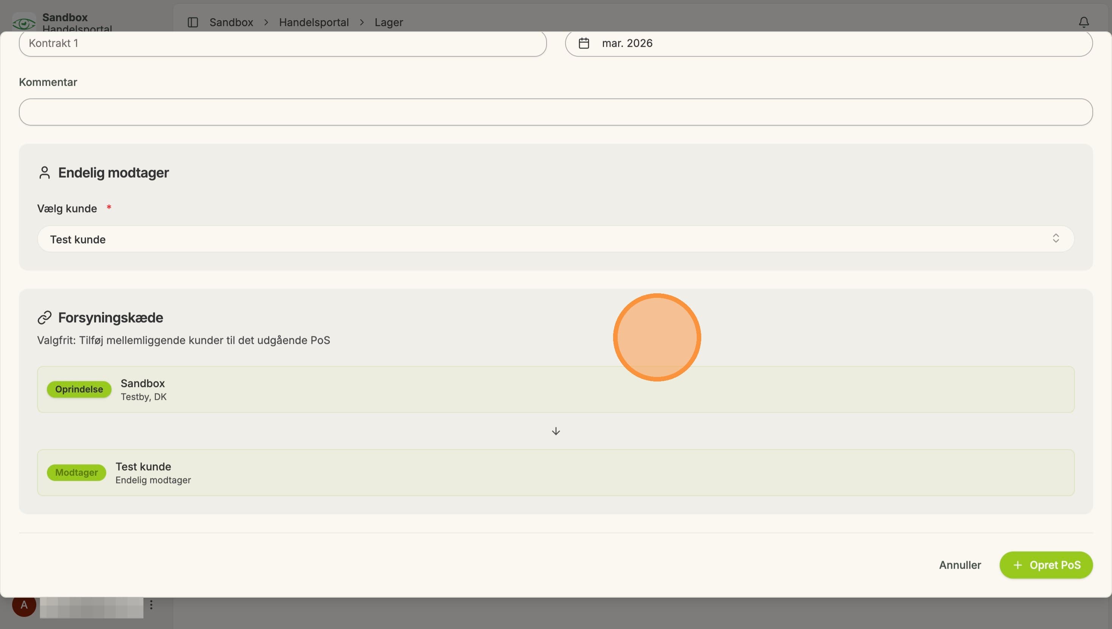Click the Forsyningskæde chain link icon
Viewport: 1112px width, 629px height.
[x=45, y=318]
